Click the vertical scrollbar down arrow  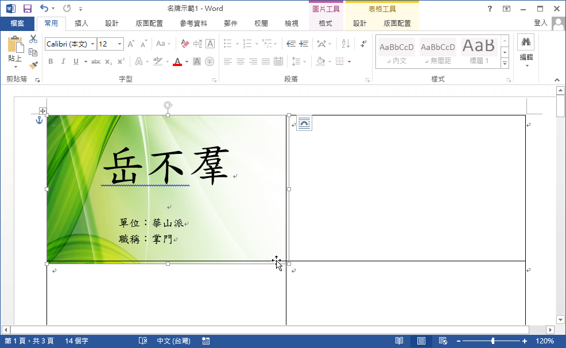coord(560,319)
